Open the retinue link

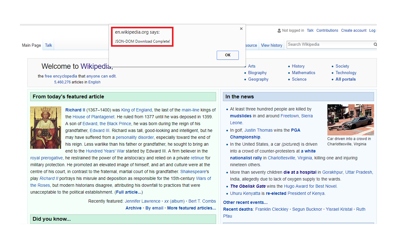pyautogui.click(x=197, y=158)
